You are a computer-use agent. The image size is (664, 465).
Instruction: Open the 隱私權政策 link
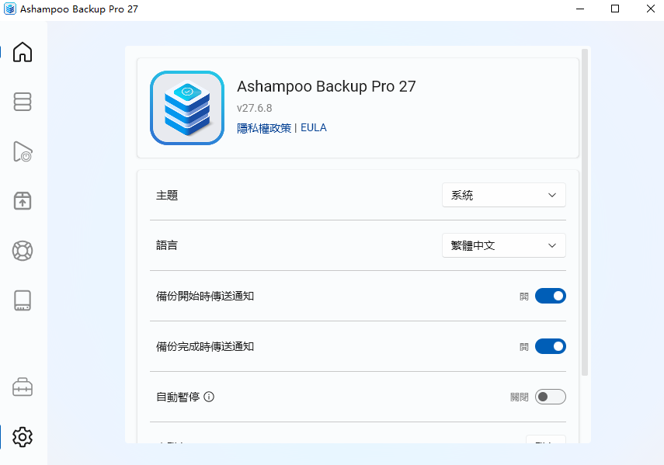click(x=264, y=128)
